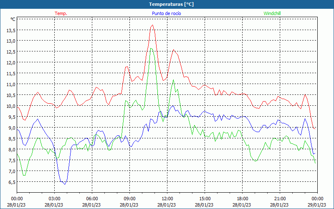Click the '11,0' y-axis value
Screen dimensions: 334x209
tap(11, 84)
